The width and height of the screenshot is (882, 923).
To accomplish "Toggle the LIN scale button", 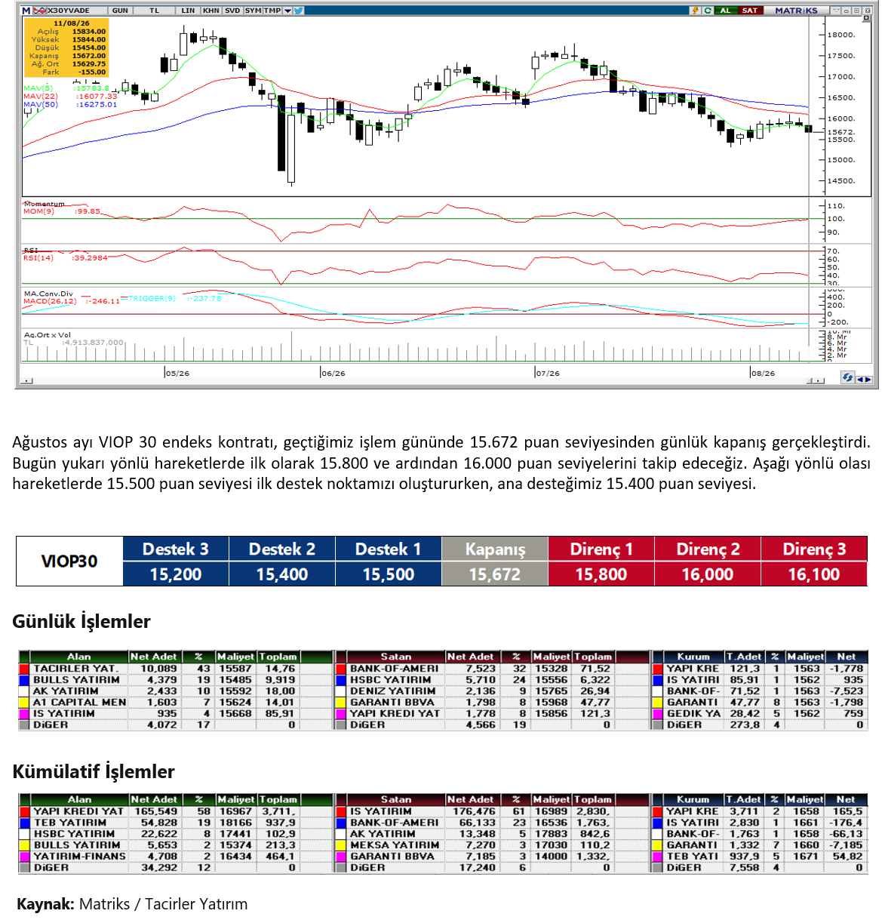I will 188,11.
